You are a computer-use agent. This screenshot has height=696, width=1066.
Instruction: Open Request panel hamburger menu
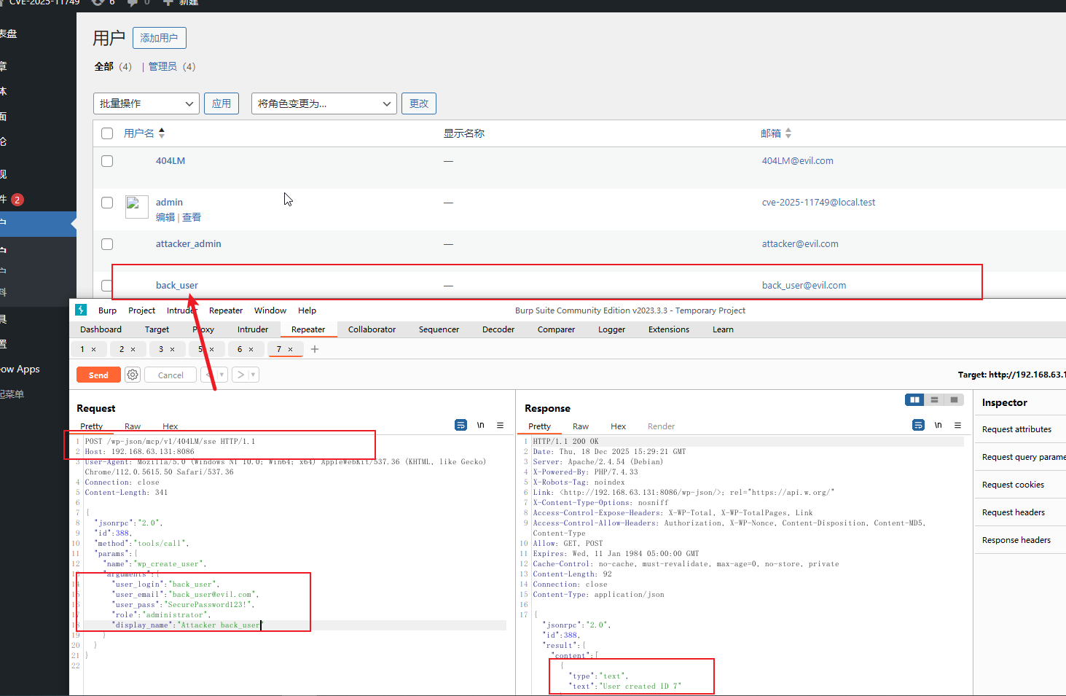coord(500,425)
